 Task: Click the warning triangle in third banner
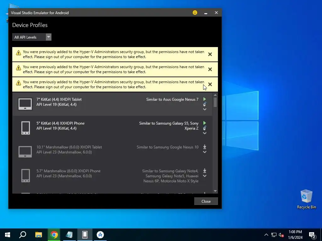tap(19, 83)
